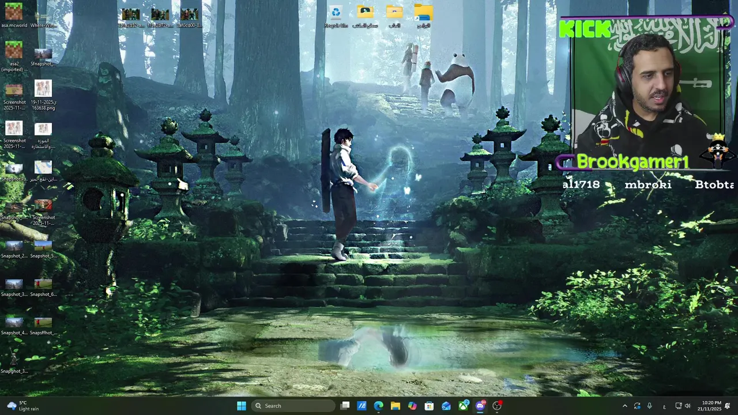Open the Windows Start menu
The image size is (738, 415).
(x=242, y=406)
